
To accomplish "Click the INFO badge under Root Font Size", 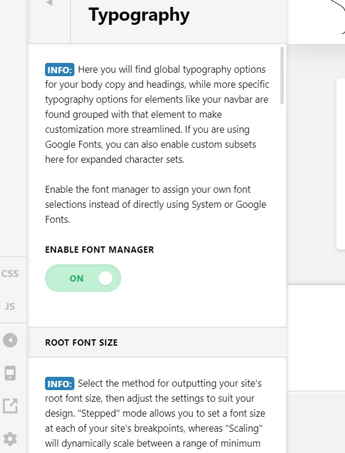I will [x=59, y=384].
